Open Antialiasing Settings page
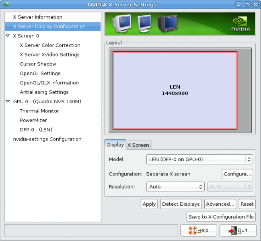 tap(44, 92)
